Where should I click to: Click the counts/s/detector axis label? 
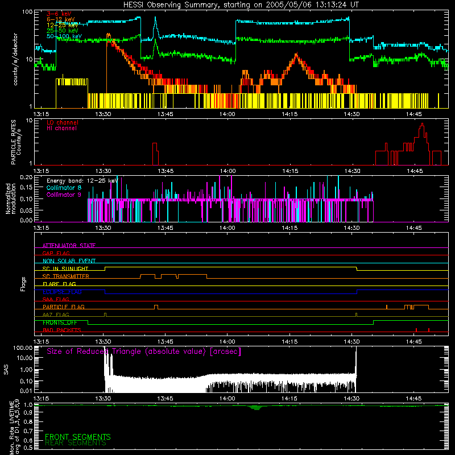coord(15,59)
